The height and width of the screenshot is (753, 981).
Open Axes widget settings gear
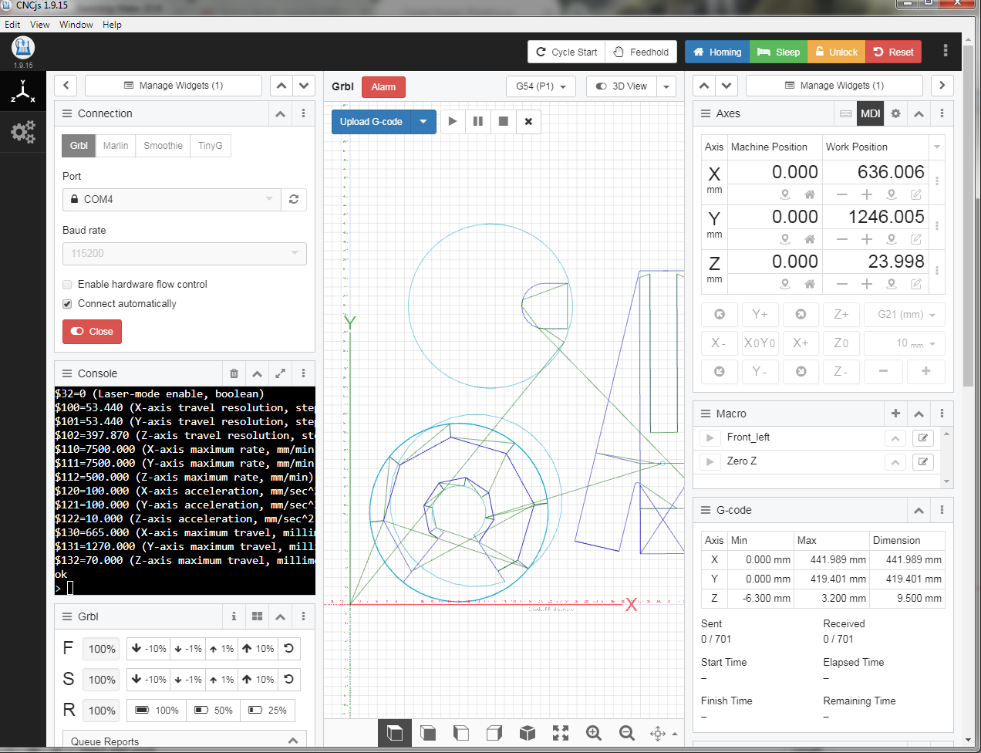(895, 113)
